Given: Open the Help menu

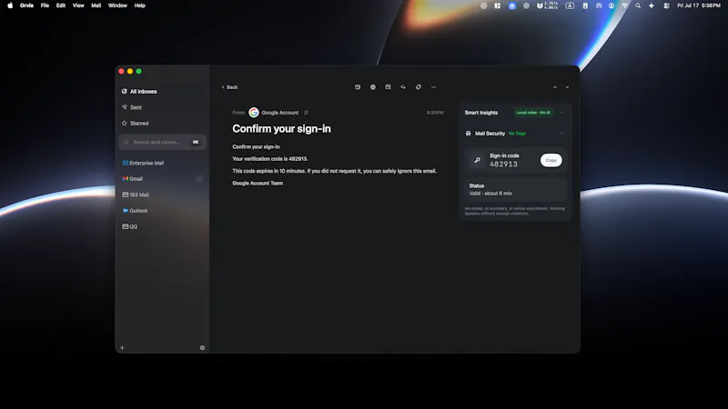Looking at the screenshot, I should pyautogui.click(x=140, y=5).
